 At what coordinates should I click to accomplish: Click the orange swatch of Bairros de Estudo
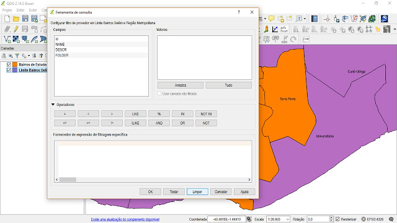point(15,64)
